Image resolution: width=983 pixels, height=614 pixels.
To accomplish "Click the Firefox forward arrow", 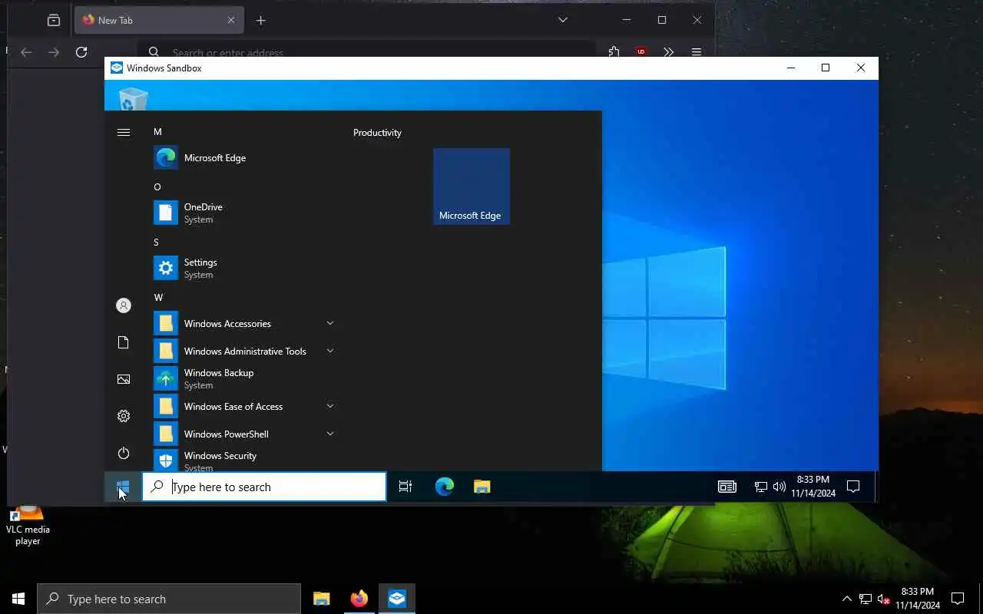I will [x=54, y=52].
